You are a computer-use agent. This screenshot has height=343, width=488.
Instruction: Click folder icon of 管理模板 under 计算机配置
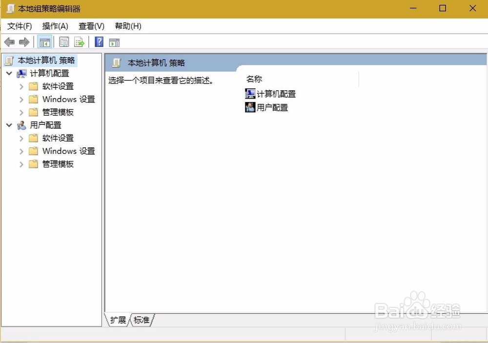33,112
